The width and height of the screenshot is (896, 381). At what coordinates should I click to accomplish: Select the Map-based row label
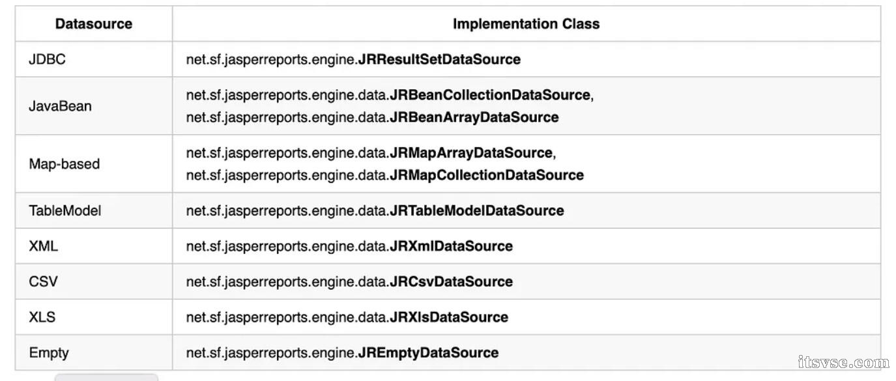click(65, 164)
